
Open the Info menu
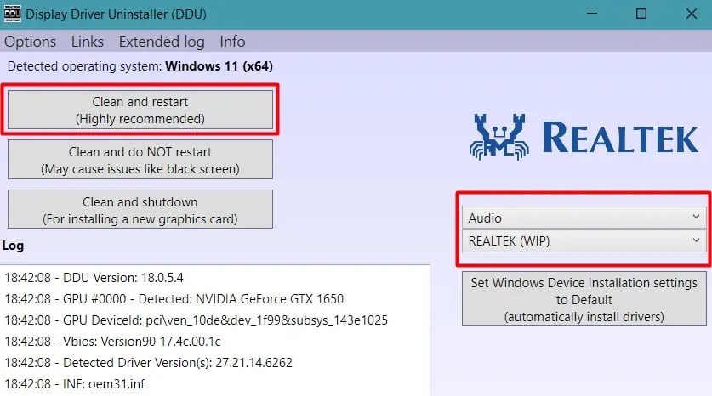(x=232, y=42)
